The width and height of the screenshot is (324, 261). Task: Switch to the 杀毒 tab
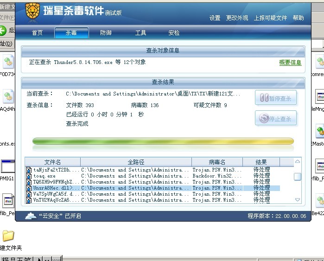coord(71,32)
